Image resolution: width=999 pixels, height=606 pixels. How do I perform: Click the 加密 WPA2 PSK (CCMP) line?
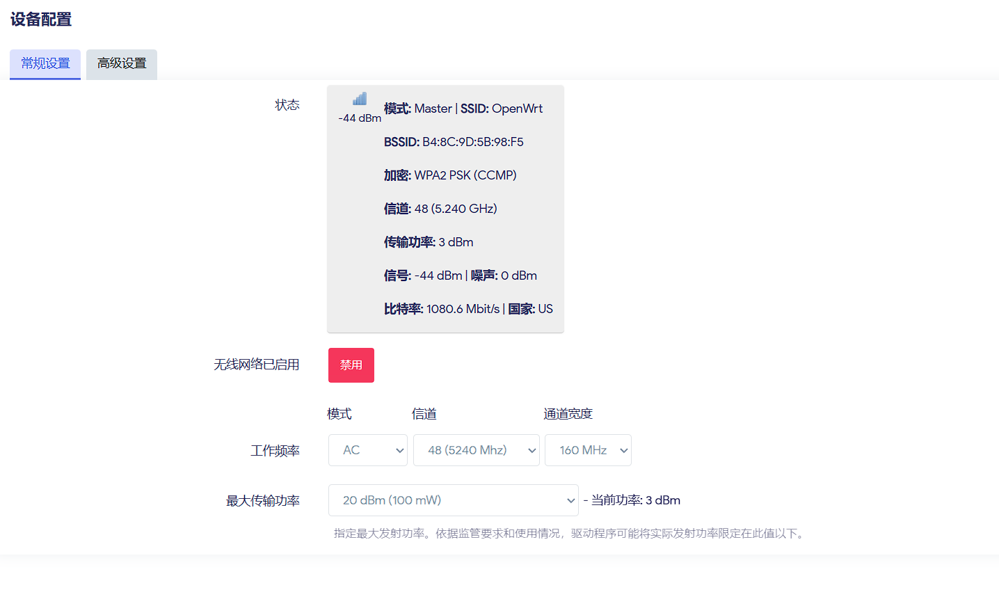click(x=450, y=175)
